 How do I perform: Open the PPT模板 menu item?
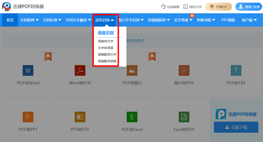228,20
